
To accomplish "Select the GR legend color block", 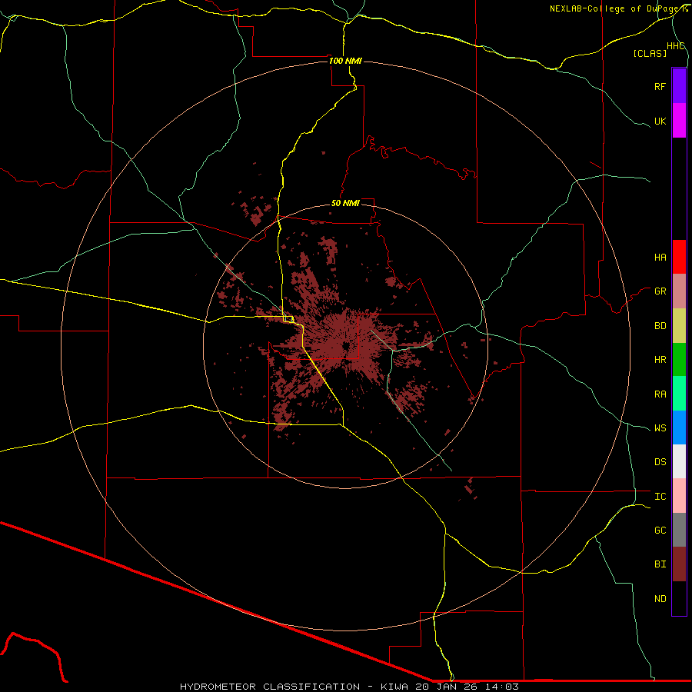I will pyautogui.click(x=679, y=291).
